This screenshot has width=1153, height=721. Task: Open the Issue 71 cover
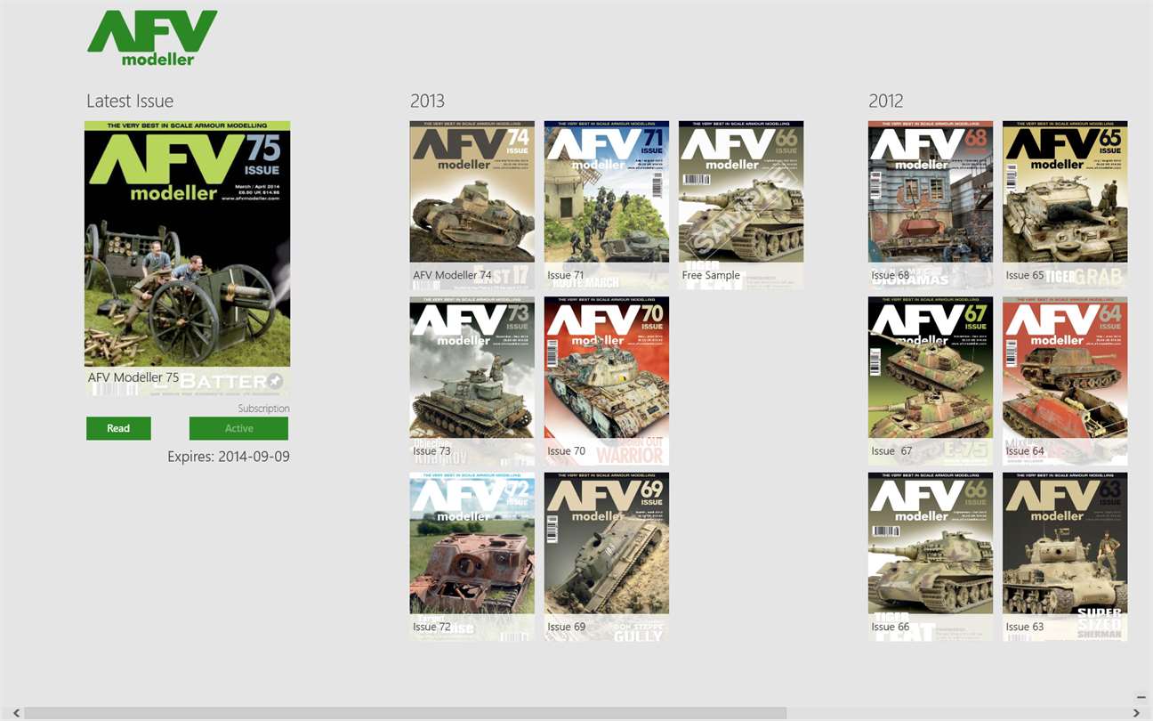pyautogui.click(x=607, y=205)
